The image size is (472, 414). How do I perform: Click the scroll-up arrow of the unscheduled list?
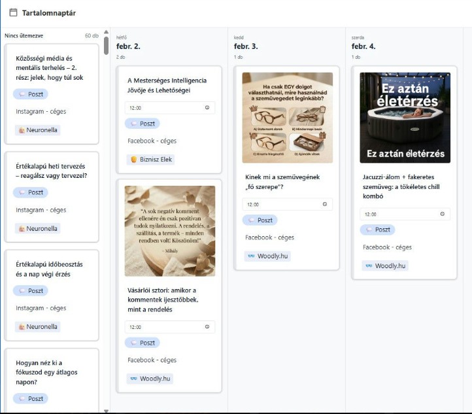106,32
